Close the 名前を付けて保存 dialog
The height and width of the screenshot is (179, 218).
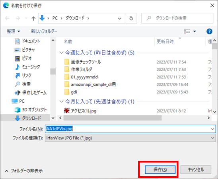(x=212, y=6)
